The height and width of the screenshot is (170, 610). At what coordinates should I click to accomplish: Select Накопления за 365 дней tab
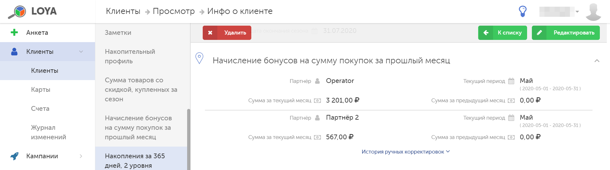click(x=141, y=161)
